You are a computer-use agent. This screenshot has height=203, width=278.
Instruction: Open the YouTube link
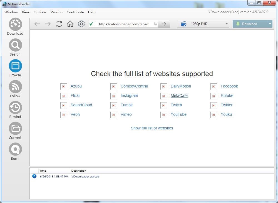(x=178, y=114)
